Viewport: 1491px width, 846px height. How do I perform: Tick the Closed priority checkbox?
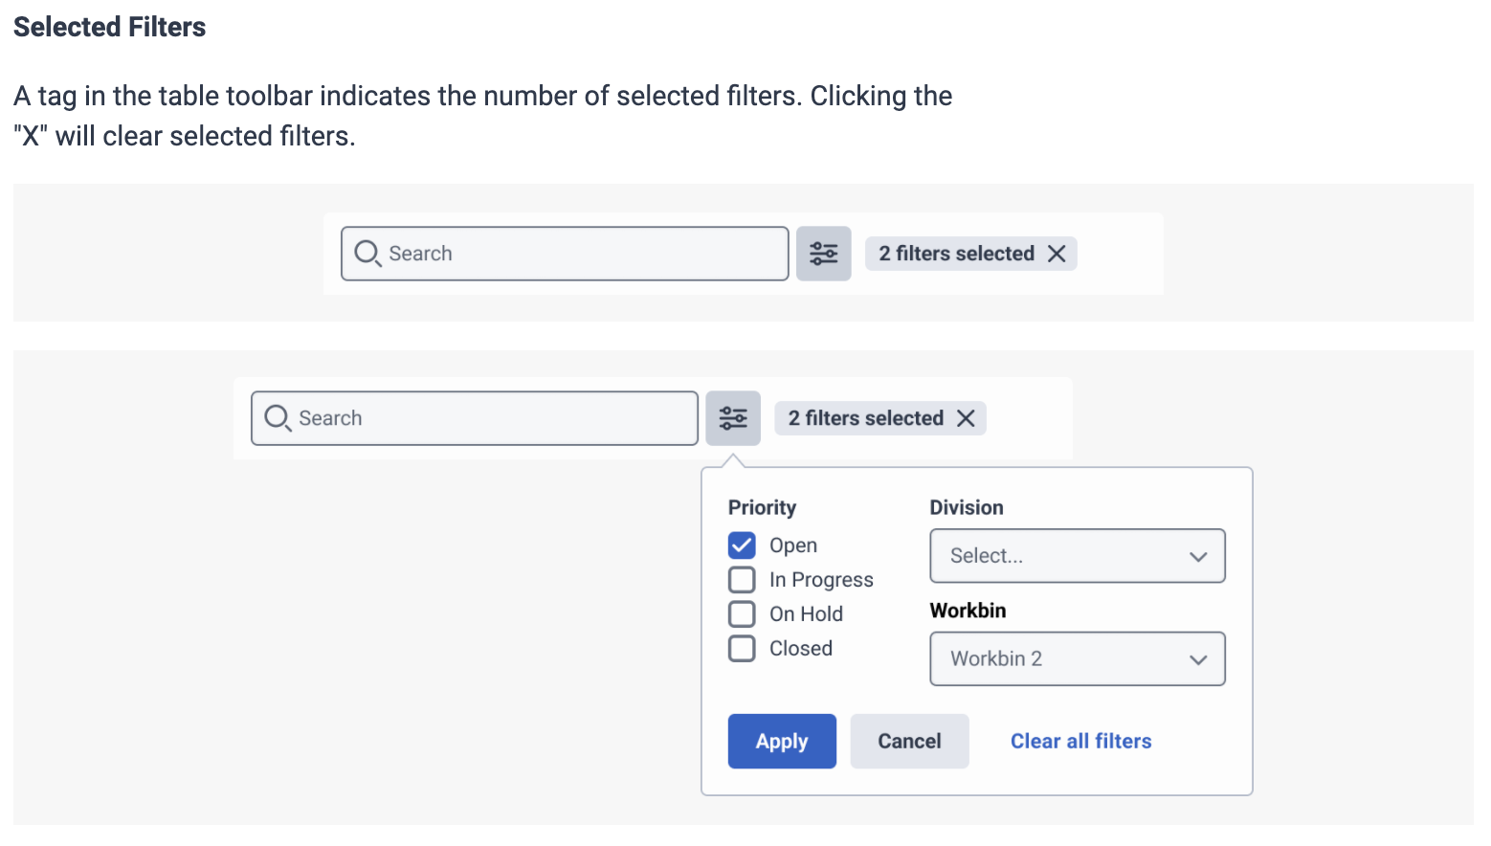coord(742,649)
